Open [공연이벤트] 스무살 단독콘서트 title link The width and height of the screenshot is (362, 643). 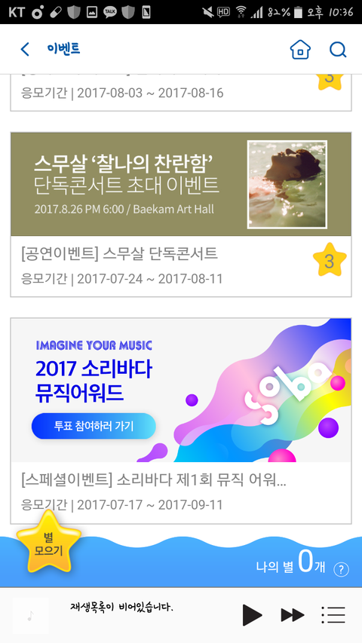119,254
